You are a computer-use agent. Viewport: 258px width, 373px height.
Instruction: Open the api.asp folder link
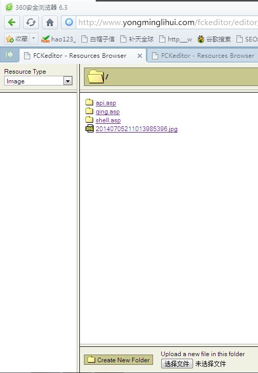point(106,103)
